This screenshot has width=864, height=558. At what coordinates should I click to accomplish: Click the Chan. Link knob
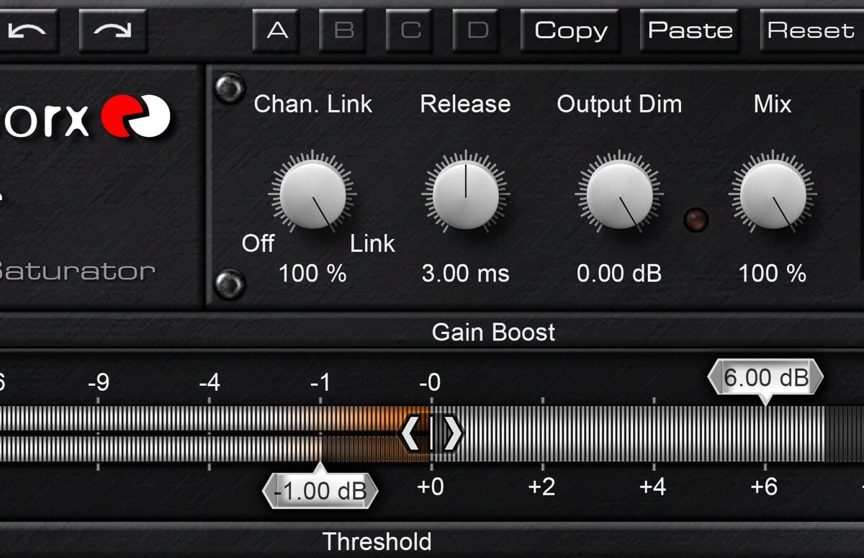coord(312,194)
